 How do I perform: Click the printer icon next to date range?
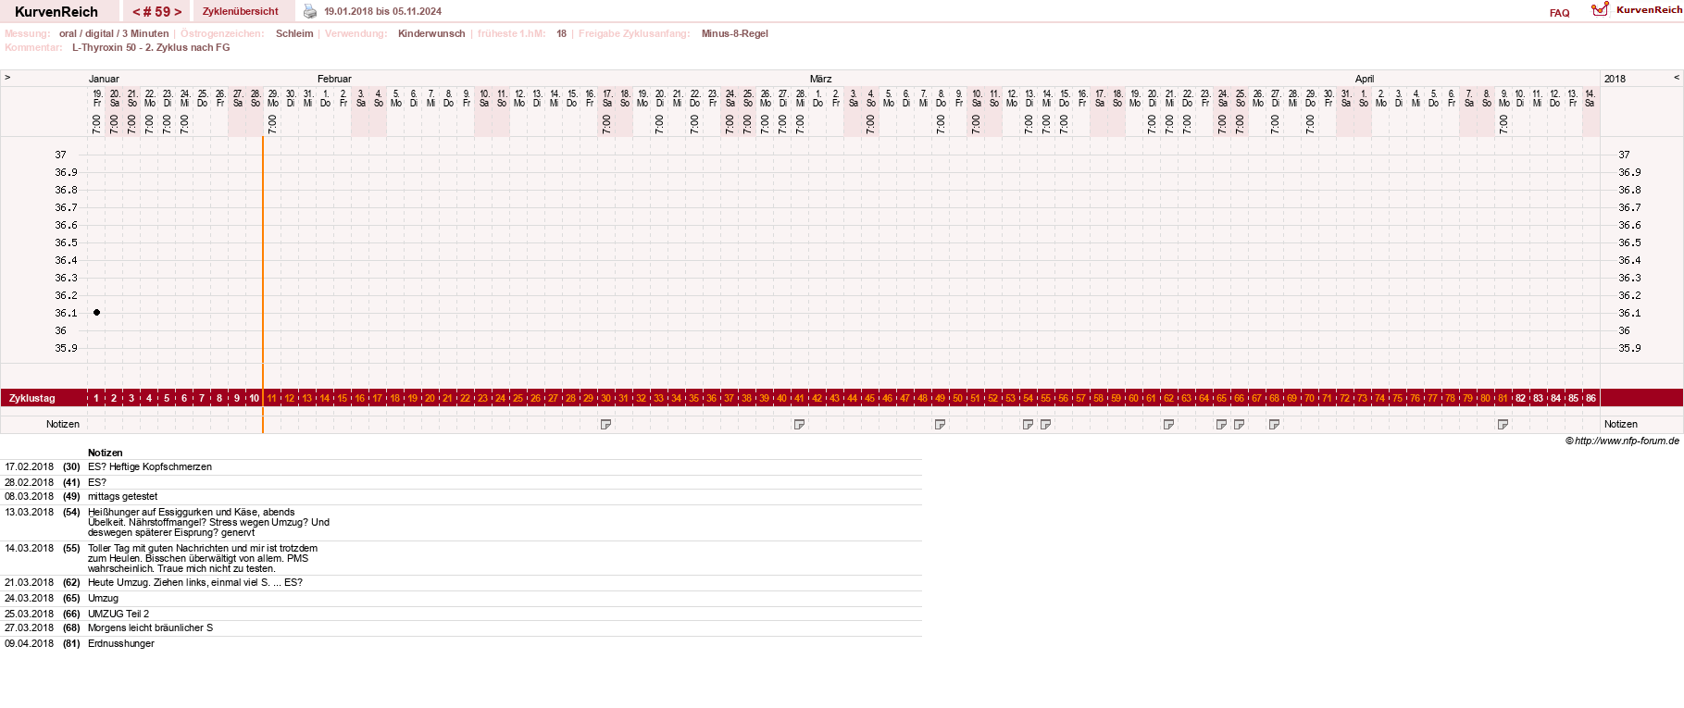point(310,11)
